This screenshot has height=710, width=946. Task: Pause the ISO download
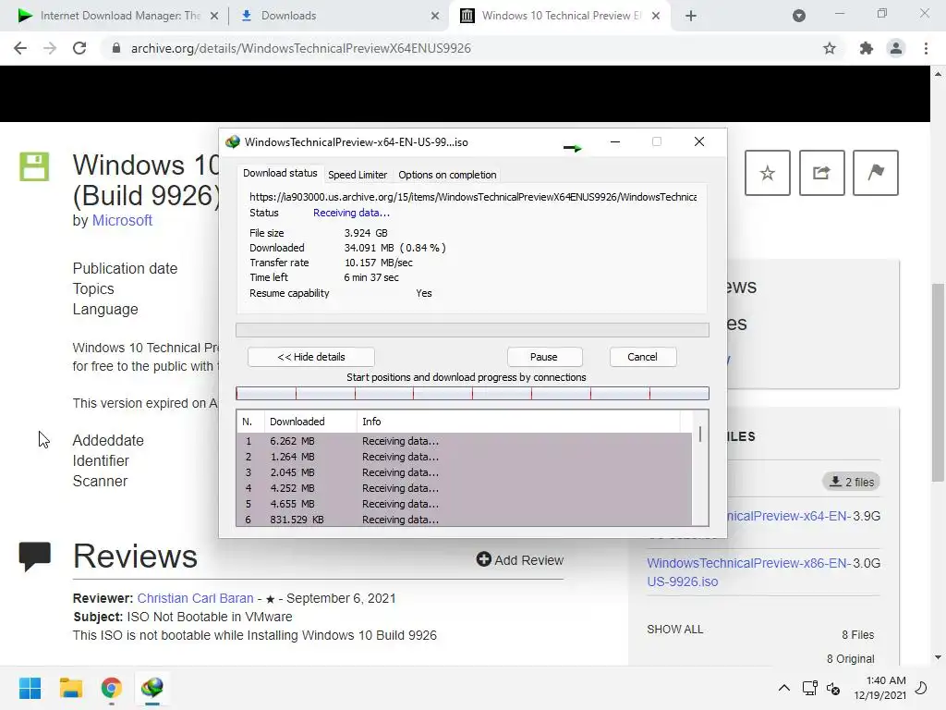point(544,357)
